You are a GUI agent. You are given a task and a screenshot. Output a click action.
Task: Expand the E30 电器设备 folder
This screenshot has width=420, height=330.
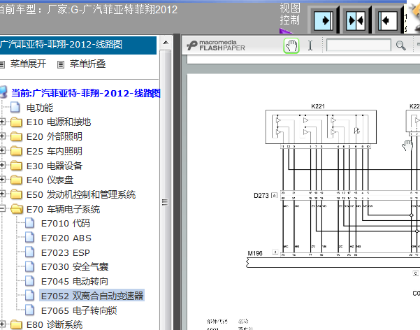pyautogui.click(x=2, y=165)
